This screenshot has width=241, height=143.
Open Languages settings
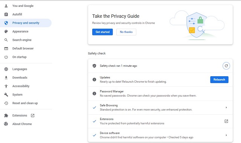[x=20, y=69]
